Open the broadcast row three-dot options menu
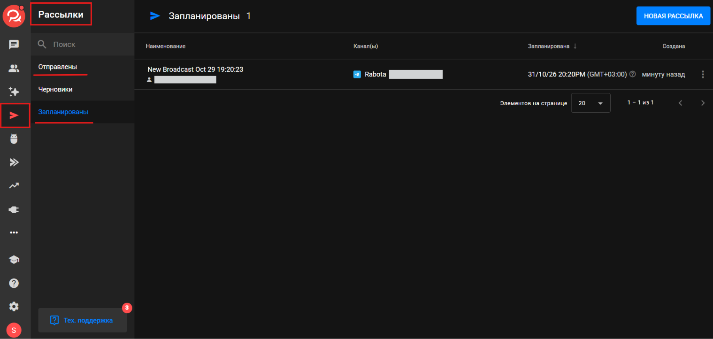This screenshot has width=713, height=339. coord(703,74)
